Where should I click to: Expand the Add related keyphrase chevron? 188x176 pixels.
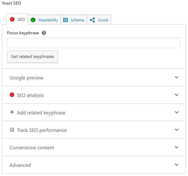click(177, 112)
